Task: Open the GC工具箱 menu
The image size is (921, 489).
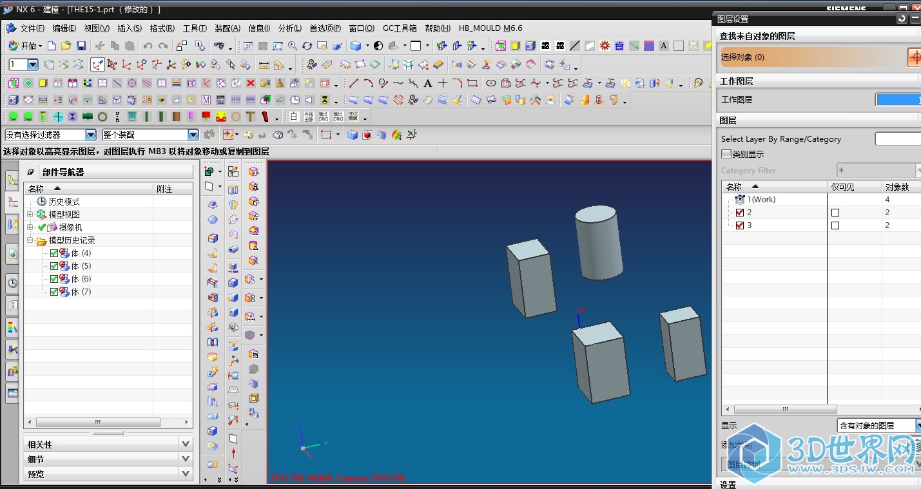Action: click(x=400, y=28)
